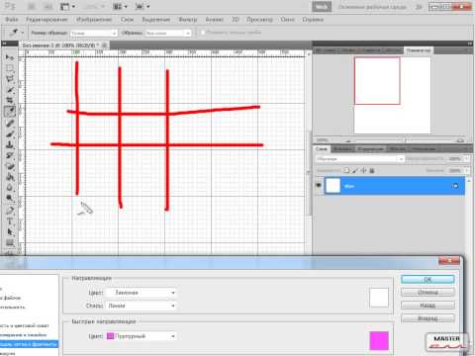This screenshot has width=475, height=356.
Task: Open Mini Bridge from application bar
Action: [47, 6]
